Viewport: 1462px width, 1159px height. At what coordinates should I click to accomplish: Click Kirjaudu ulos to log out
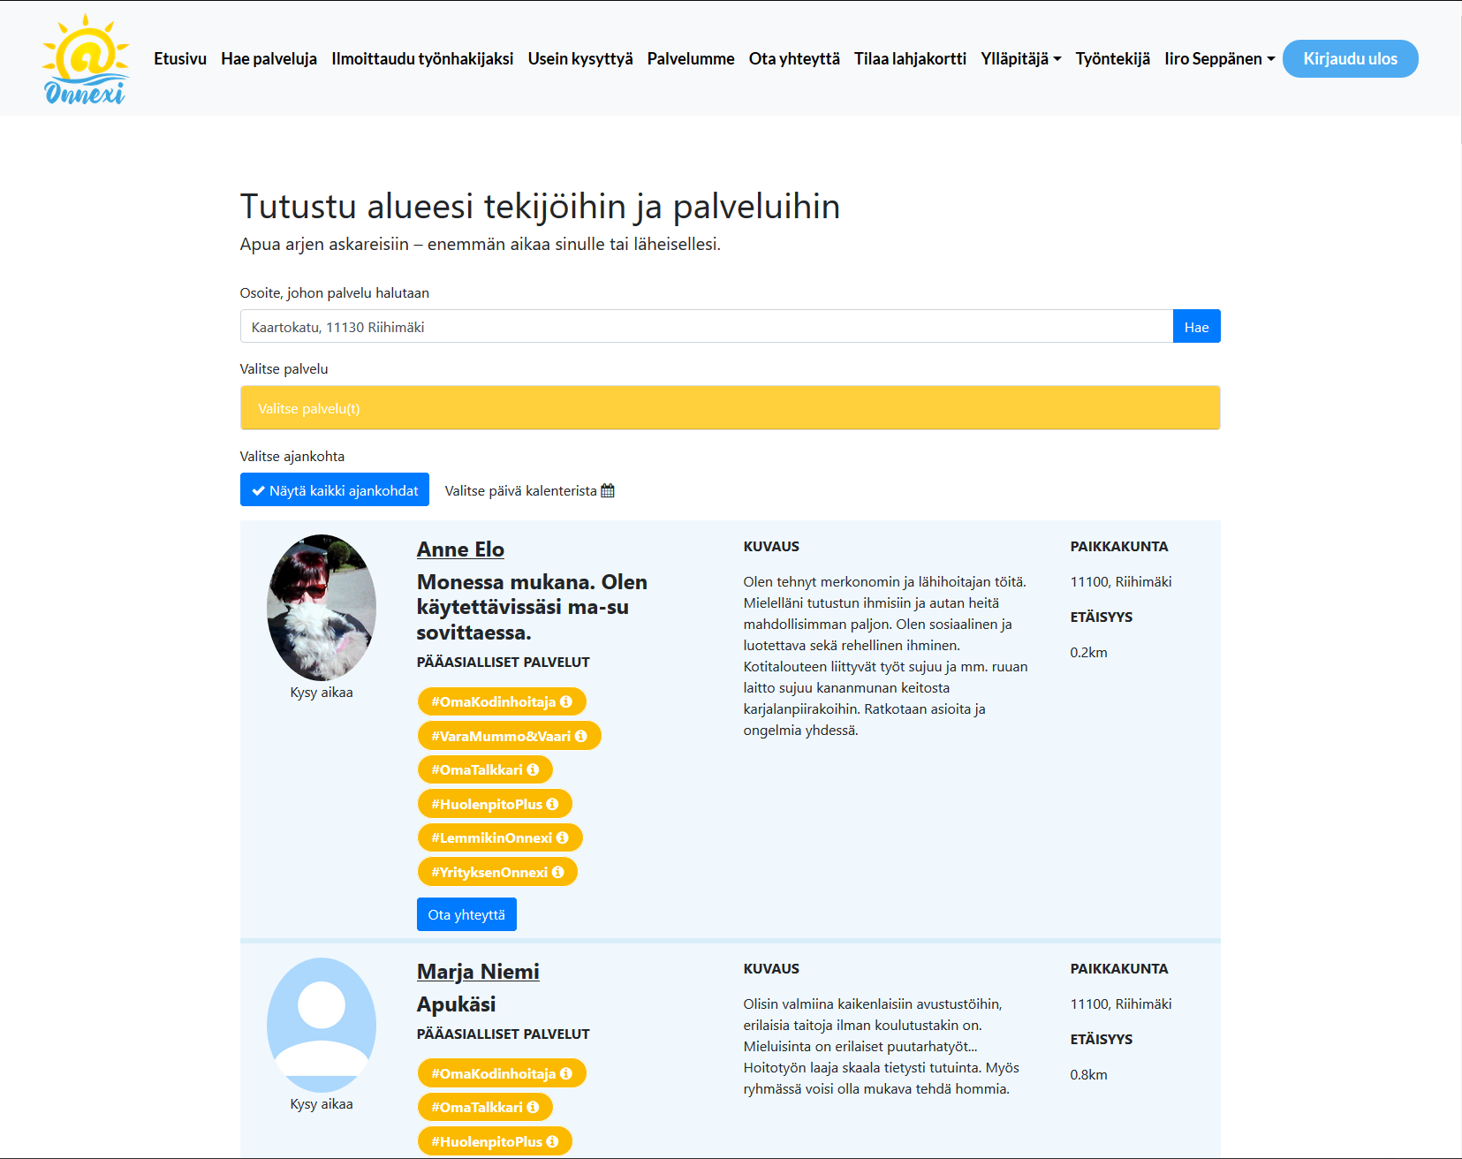[1350, 58]
